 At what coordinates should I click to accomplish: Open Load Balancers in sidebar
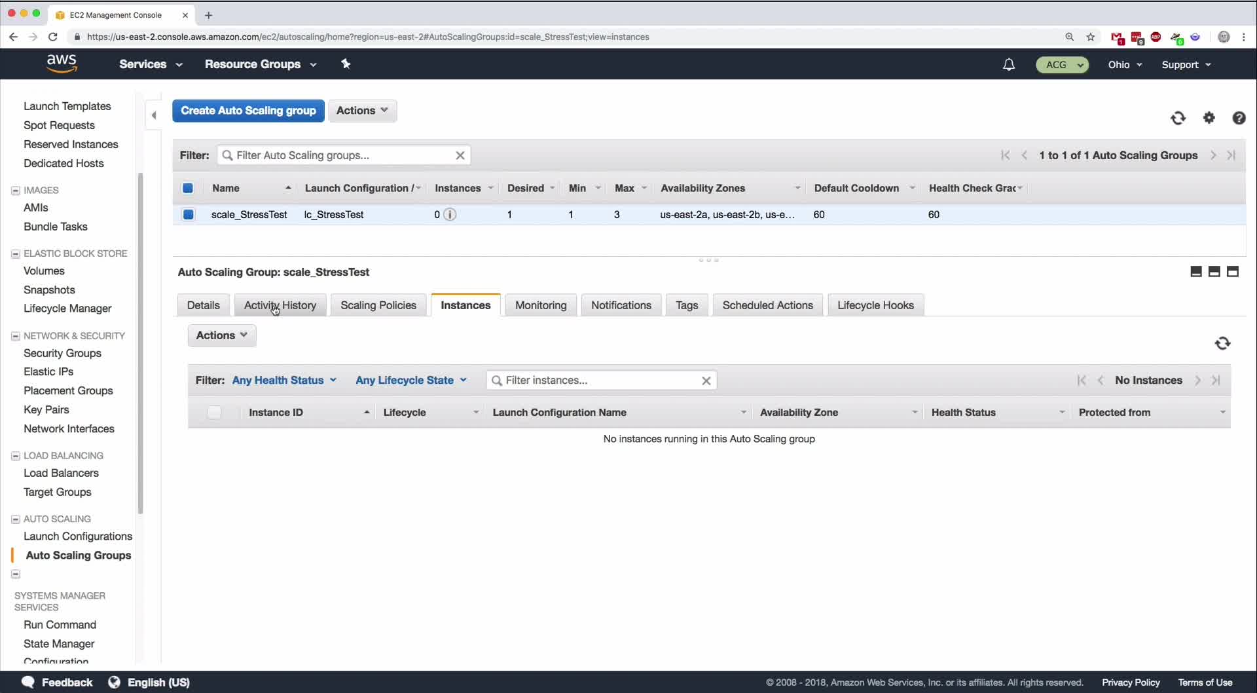pyautogui.click(x=61, y=473)
